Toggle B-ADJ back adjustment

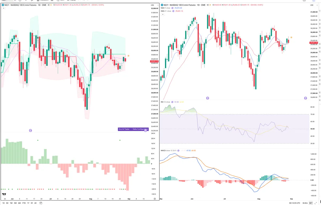(x=305, y=203)
